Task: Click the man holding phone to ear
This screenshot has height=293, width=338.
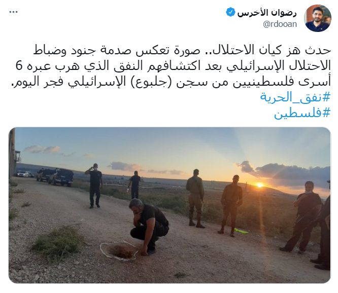Action: tap(94, 186)
